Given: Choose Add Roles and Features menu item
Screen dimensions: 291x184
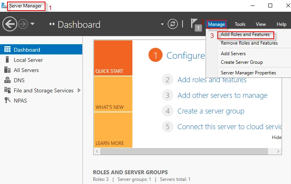Looking at the screenshot, I should click(245, 35).
